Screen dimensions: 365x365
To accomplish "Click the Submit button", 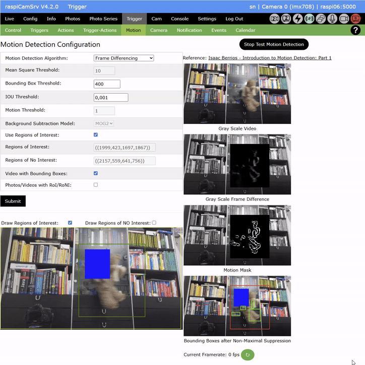I will tap(13, 201).
